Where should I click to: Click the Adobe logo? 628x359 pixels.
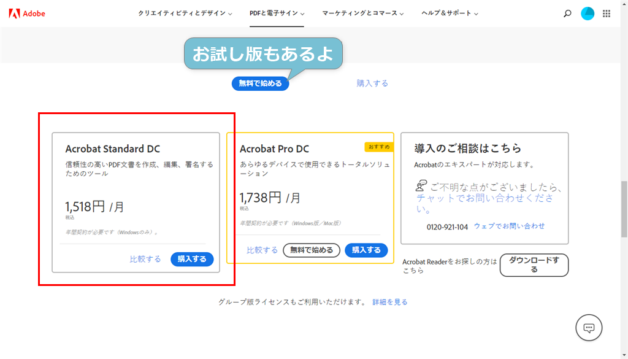(27, 14)
